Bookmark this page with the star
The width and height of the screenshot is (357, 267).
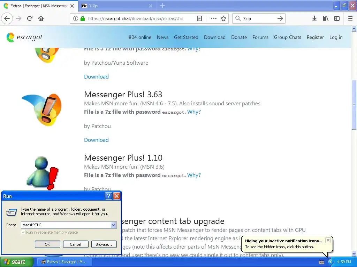223,18
